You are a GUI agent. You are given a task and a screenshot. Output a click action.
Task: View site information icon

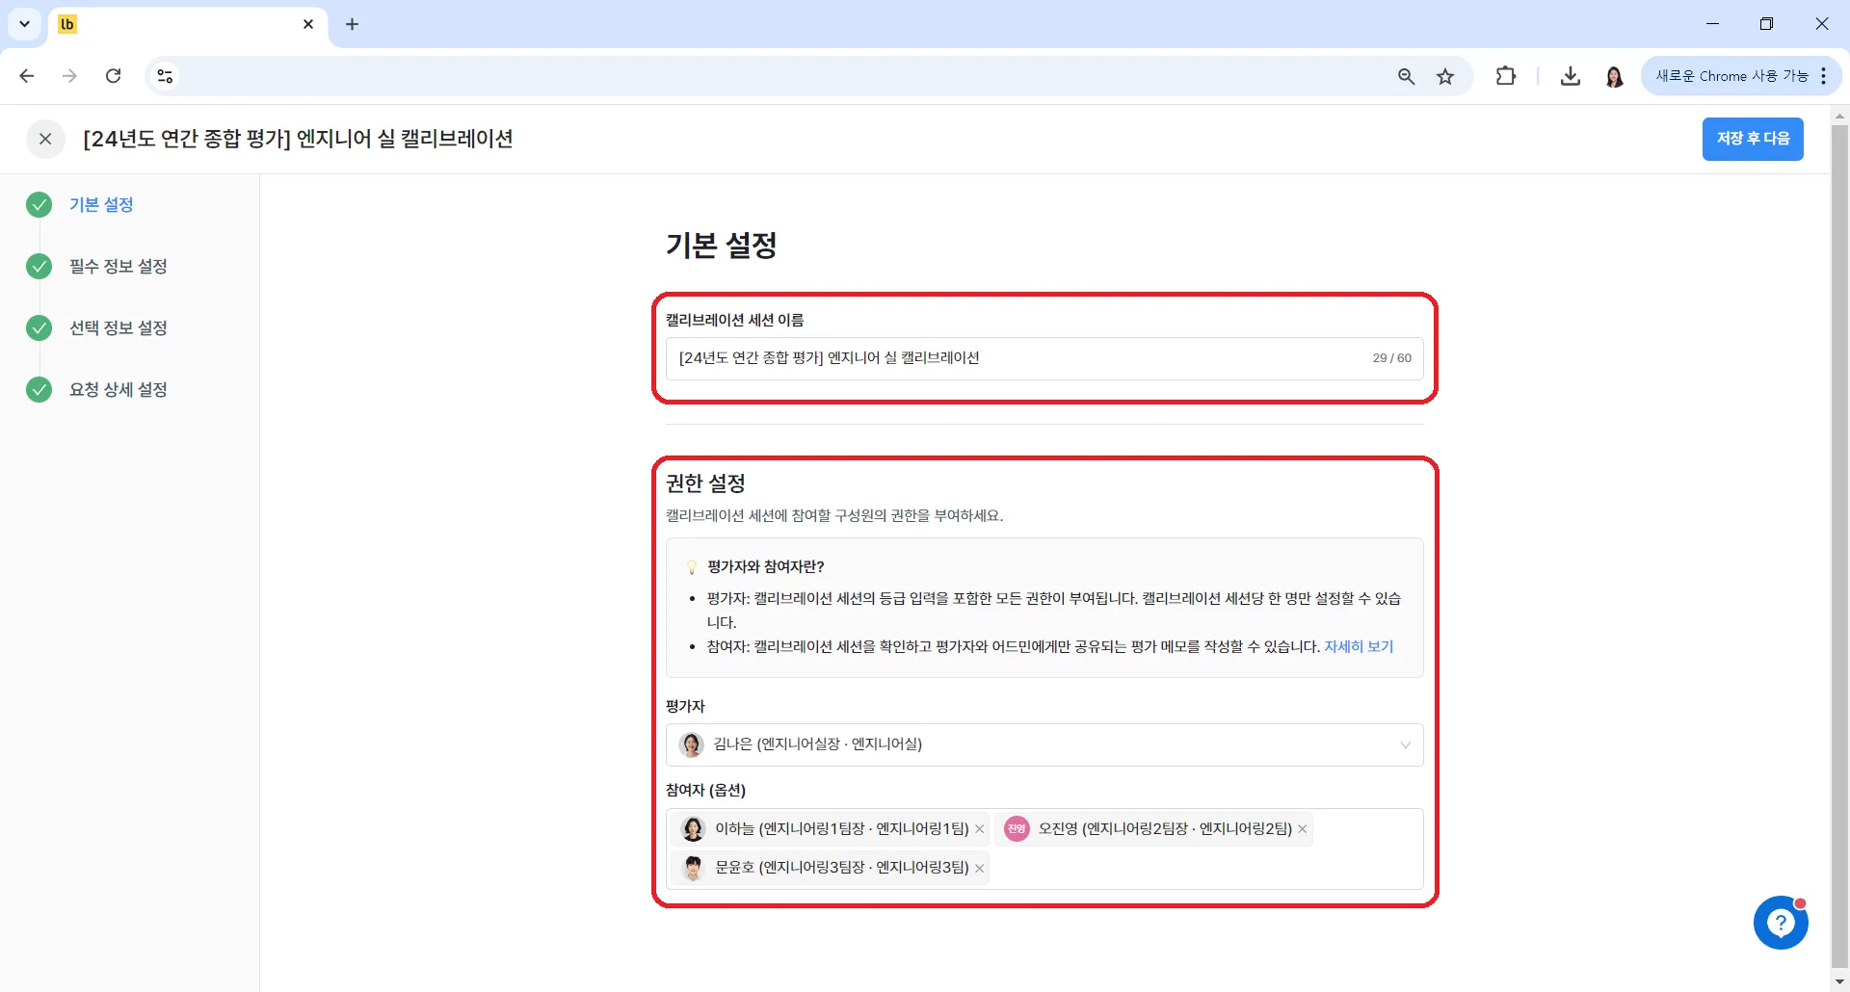(x=165, y=76)
